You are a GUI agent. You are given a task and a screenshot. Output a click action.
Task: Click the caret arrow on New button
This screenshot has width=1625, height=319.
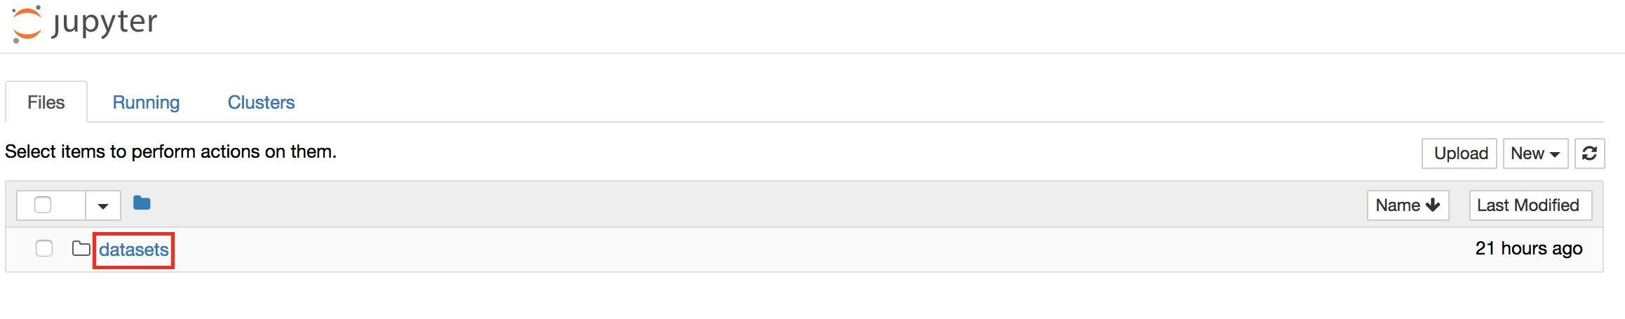(x=1555, y=154)
